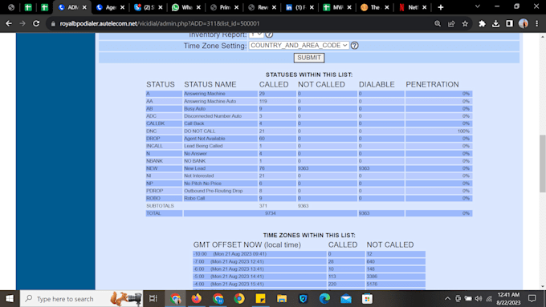This screenshot has height=307, width=546.
Task: Reload the VICIdial admin page
Action: click(36, 23)
